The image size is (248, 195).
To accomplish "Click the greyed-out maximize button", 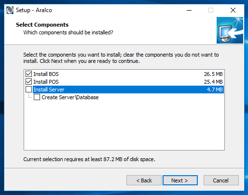I will click(211, 10).
